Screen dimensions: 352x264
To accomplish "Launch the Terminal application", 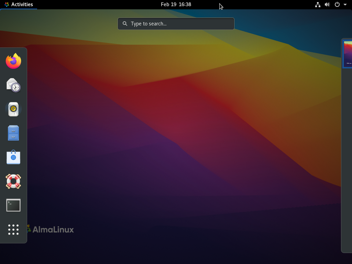I will pyautogui.click(x=13, y=205).
